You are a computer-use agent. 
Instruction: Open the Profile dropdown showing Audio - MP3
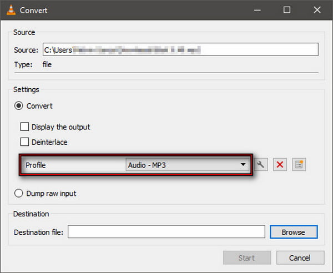coord(188,165)
